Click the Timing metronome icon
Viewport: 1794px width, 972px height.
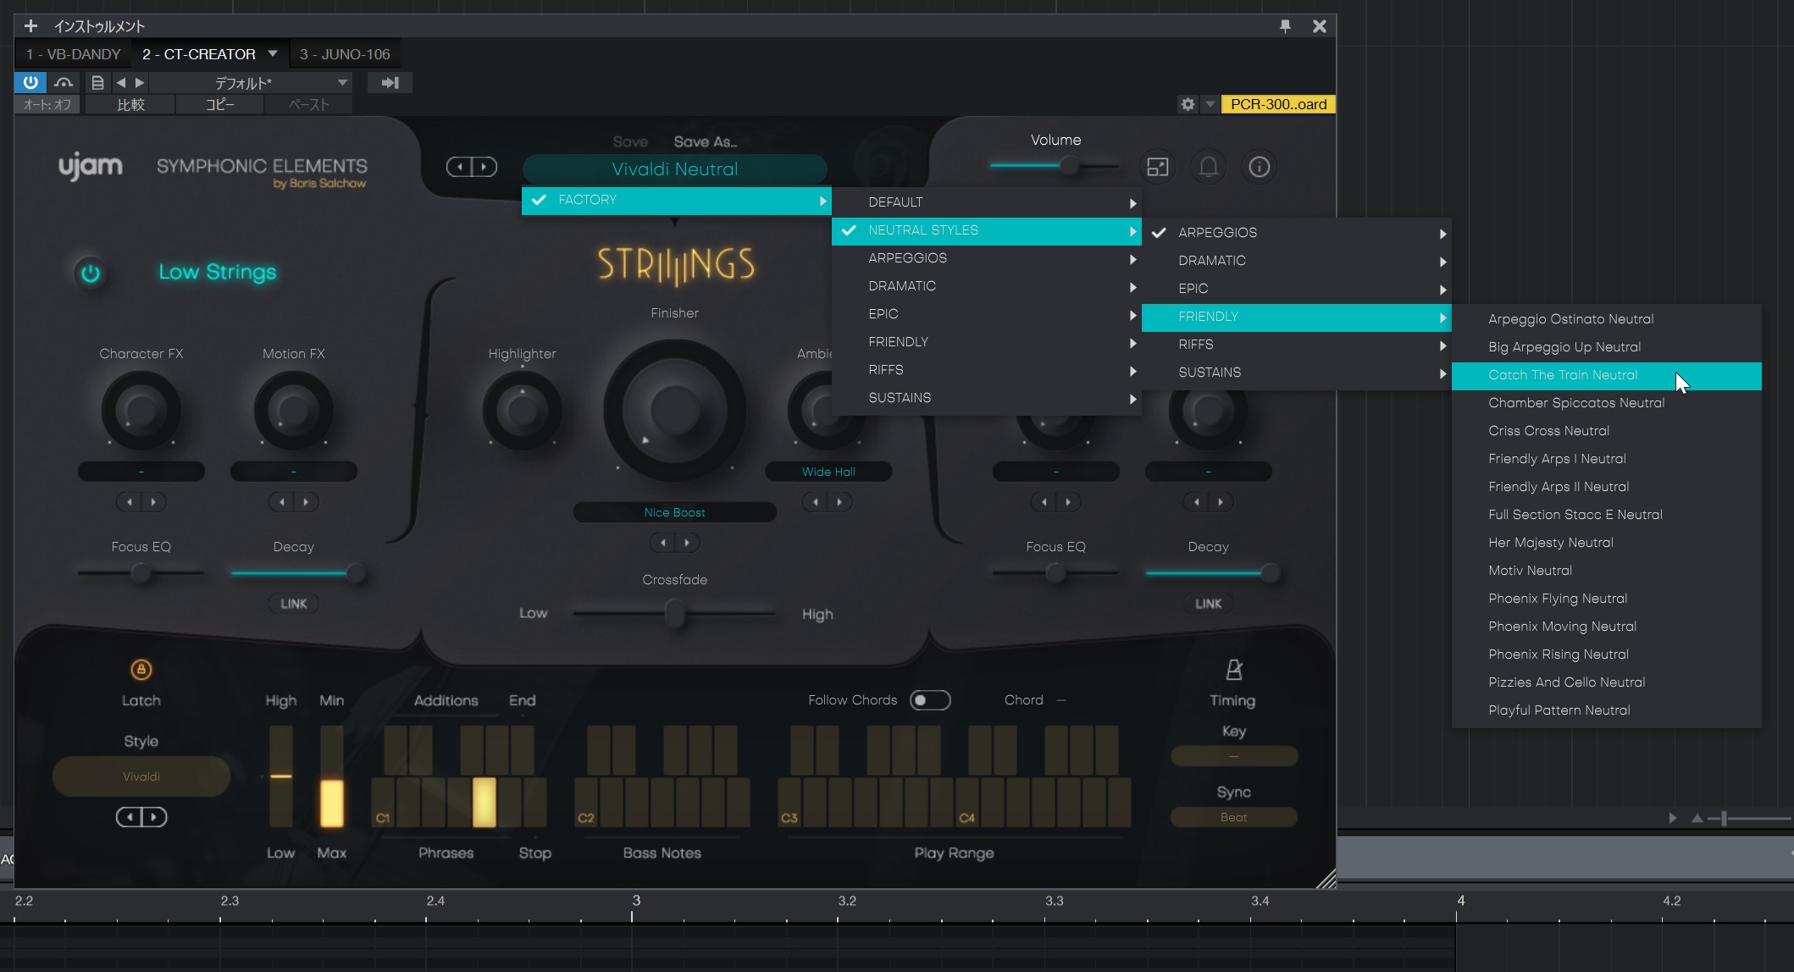1234,670
